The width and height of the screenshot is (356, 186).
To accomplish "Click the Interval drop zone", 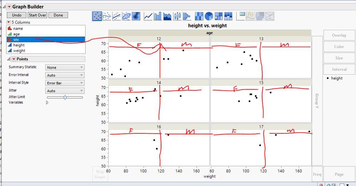I will click(x=339, y=69).
